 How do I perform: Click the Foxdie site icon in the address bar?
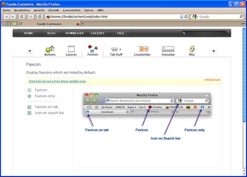[x=48, y=17]
